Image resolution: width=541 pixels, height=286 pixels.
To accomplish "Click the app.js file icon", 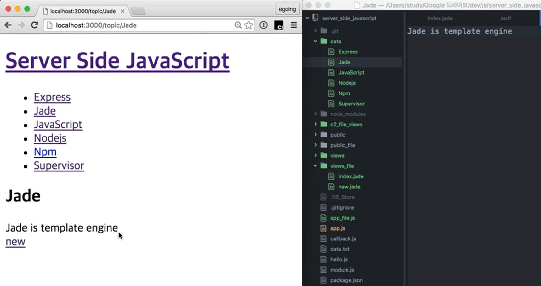I will coord(323,228).
